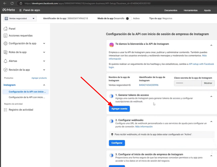The image size is (217, 167).
Task: Click the Configurar webhooks button
Action: (x=117, y=143)
